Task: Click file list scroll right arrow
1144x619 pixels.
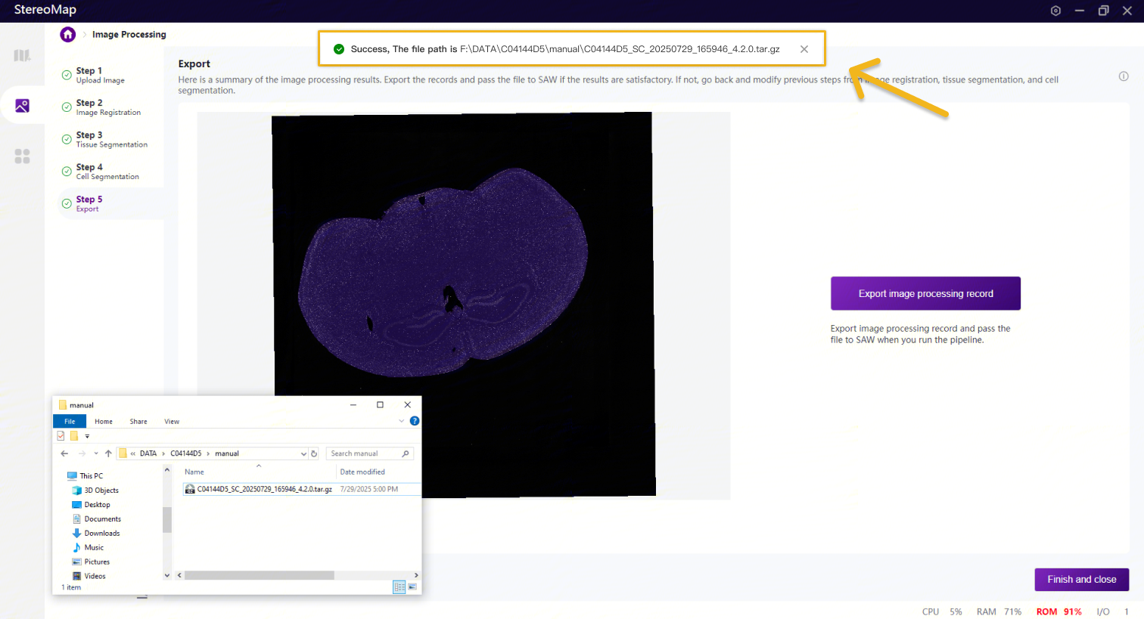Action: pos(416,575)
